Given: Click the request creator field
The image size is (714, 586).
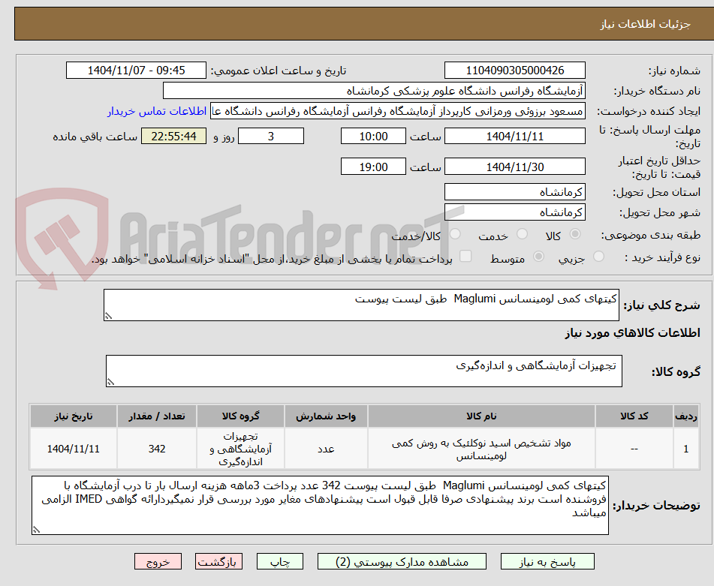Looking at the screenshot, I should [x=397, y=112].
